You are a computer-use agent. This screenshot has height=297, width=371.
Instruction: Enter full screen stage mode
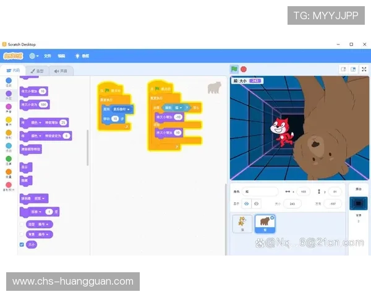click(364, 69)
